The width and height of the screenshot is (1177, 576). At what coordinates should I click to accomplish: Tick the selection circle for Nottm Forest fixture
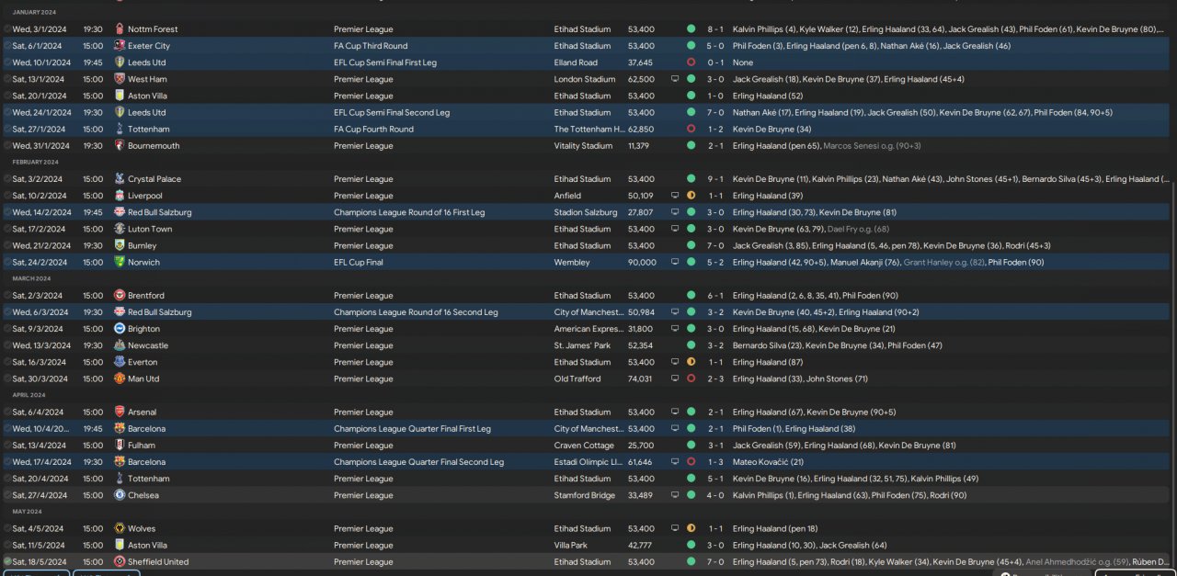[x=7, y=29]
